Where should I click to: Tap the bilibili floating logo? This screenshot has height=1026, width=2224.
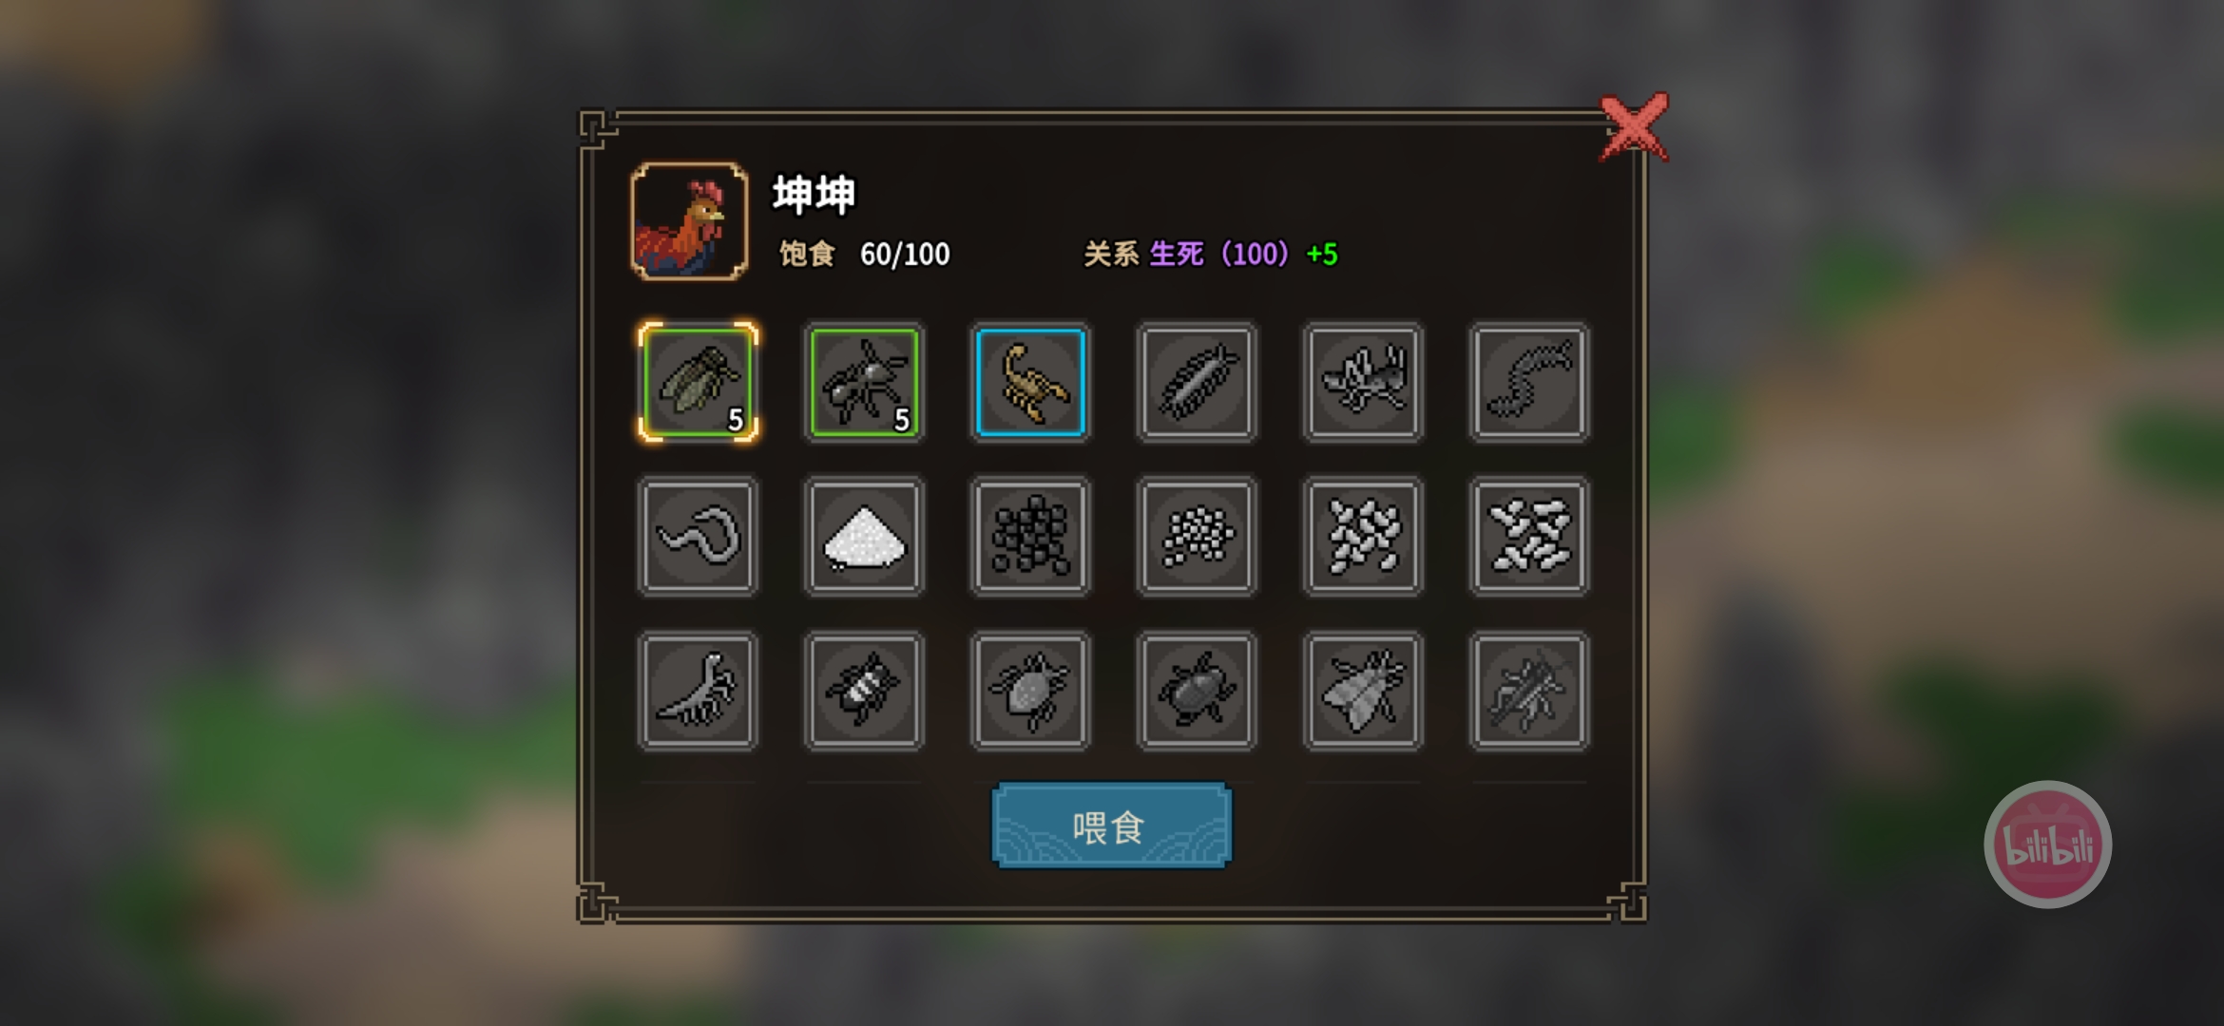[x=2047, y=845]
